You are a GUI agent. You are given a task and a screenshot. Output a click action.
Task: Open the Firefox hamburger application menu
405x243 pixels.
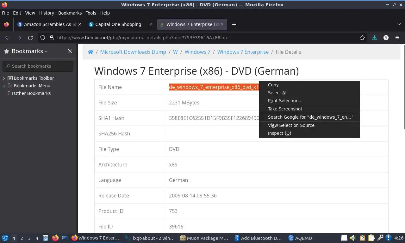coord(397,38)
